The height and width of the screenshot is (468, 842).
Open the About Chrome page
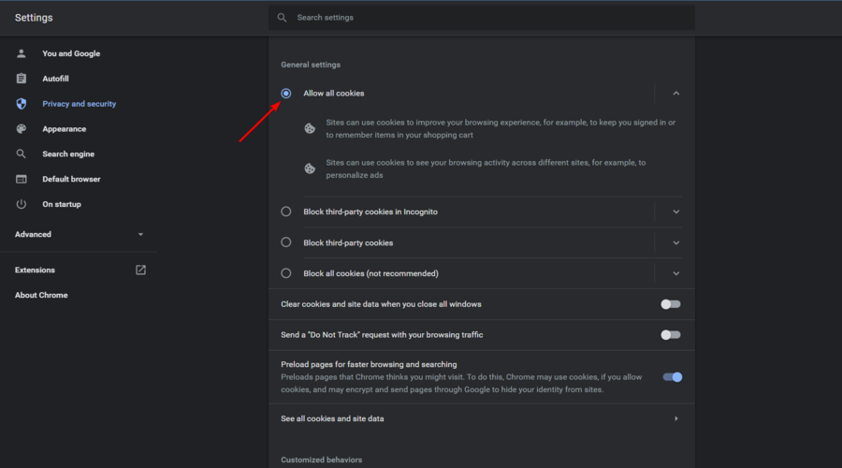41,295
